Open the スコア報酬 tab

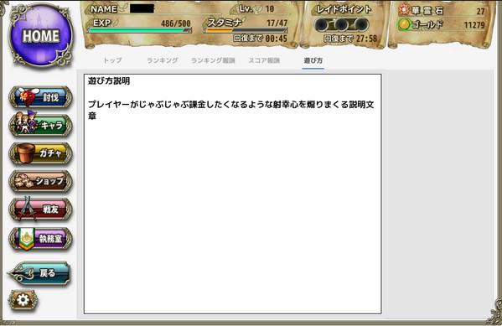(x=264, y=60)
